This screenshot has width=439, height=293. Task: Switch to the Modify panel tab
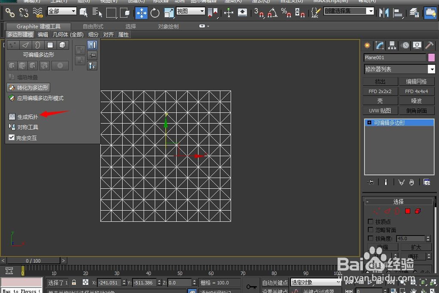[x=380, y=45]
